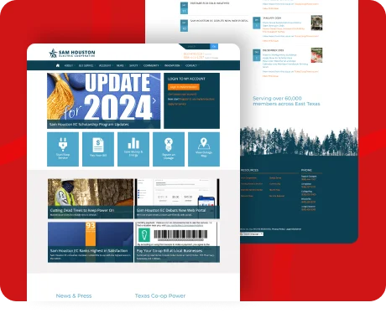Click the December 2023 issue heading
386x313 pixels.
pyautogui.click(x=273, y=50)
